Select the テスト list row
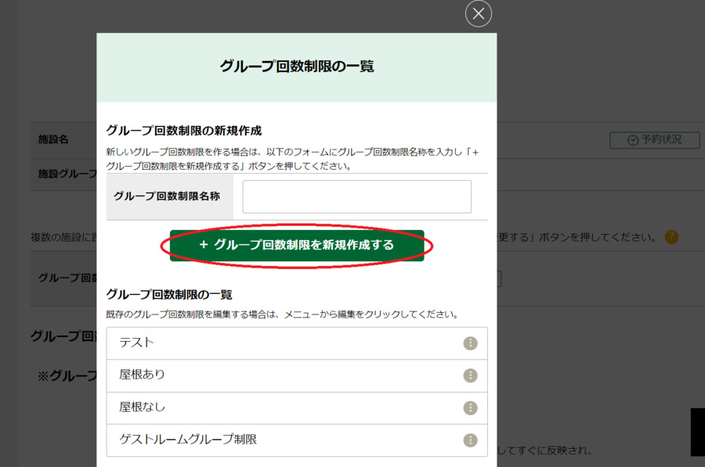This screenshot has width=705, height=467. (282, 343)
